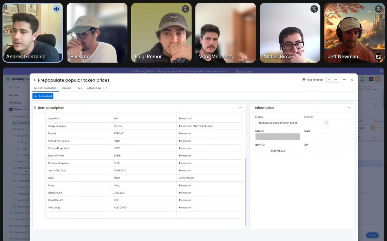Click the PENGU ticker cell

click(x=144, y=126)
